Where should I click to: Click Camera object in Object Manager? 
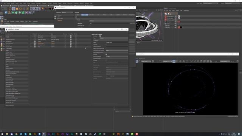(169, 22)
